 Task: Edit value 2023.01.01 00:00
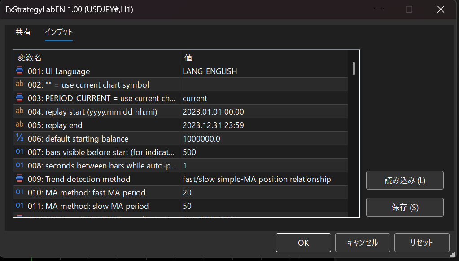(264, 111)
